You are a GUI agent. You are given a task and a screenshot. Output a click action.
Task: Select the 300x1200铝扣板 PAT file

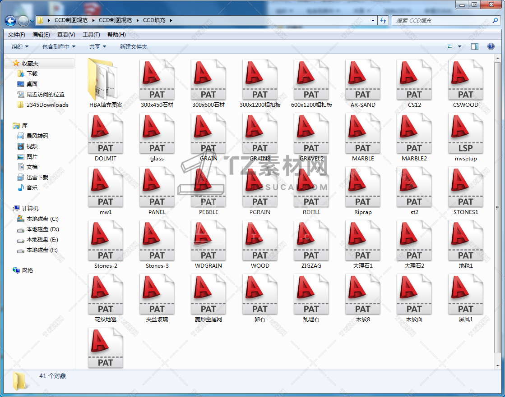coord(260,83)
